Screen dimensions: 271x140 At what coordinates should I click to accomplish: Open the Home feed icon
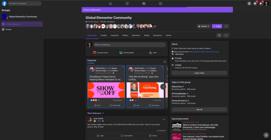click(110, 3)
